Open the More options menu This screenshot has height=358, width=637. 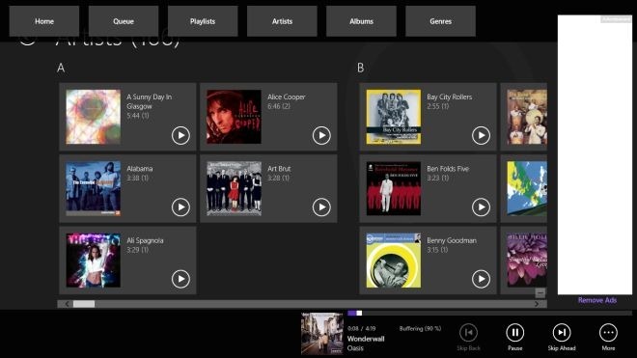click(x=608, y=333)
